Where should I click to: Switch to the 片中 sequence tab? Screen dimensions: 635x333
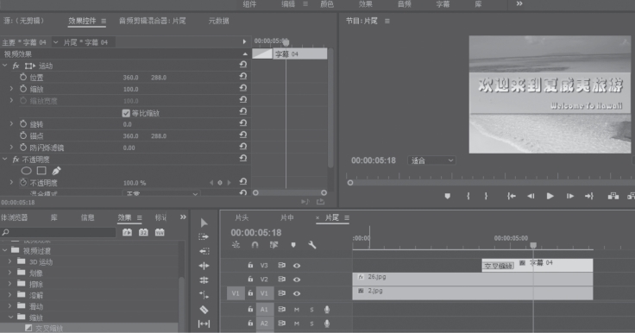286,218
